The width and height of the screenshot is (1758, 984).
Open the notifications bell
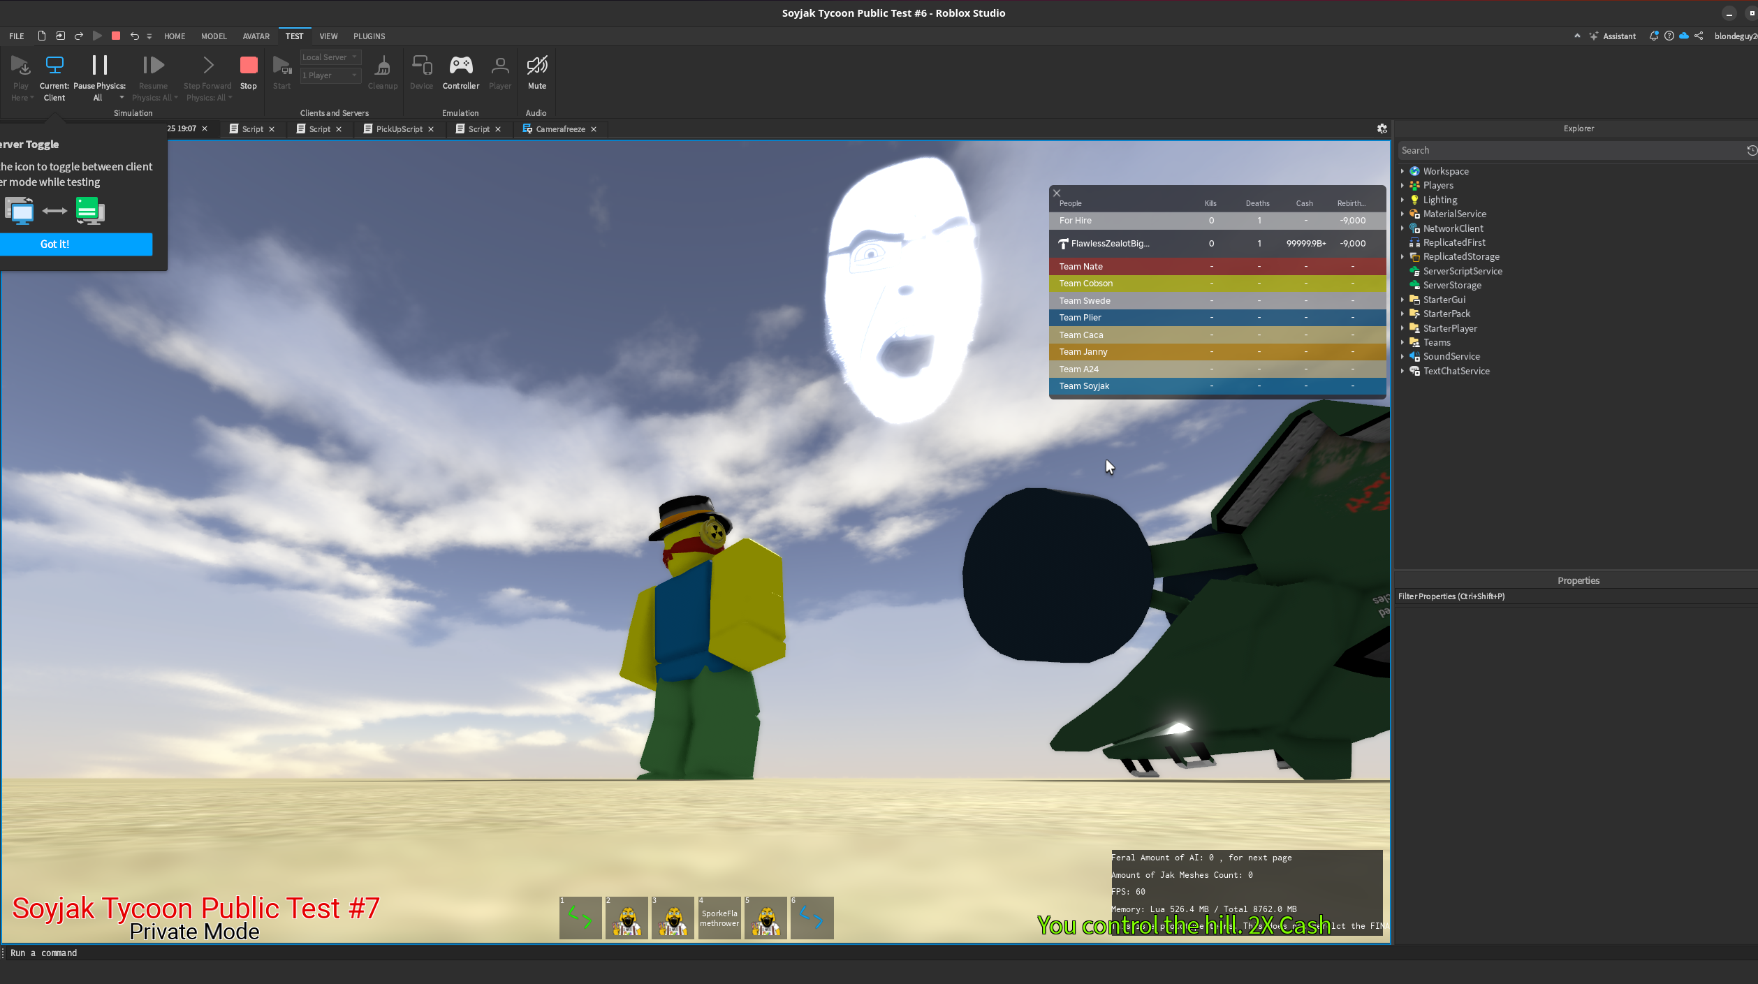pyautogui.click(x=1653, y=36)
